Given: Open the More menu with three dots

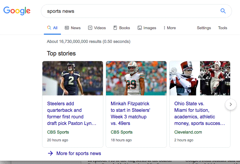Looking at the screenshot, I should [170, 28].
